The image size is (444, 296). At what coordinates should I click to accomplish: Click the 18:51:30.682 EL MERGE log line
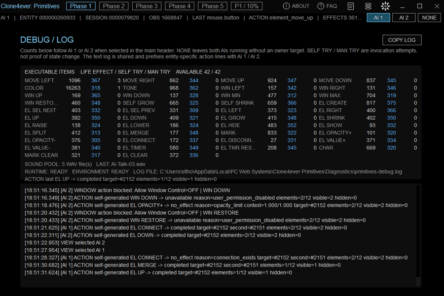pyautogui.click(x=183, y=265)
